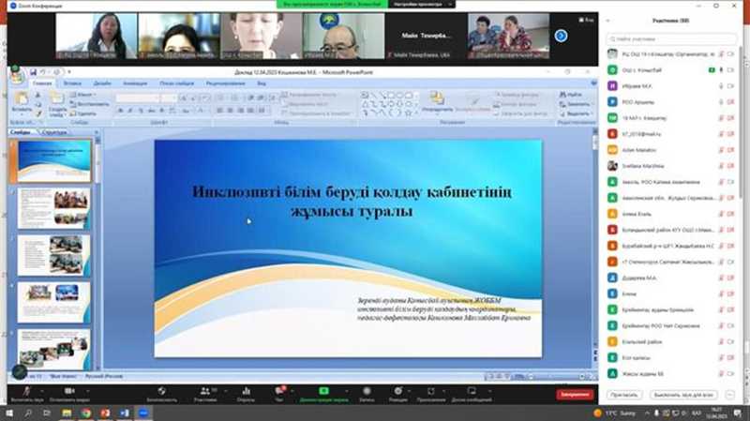
Task: Click the green Share Screen icon
Action: click(323, 394)
